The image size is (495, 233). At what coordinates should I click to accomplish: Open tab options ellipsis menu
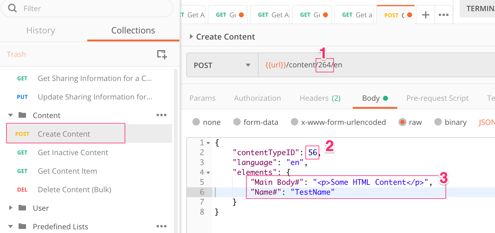tap(443, 15)
